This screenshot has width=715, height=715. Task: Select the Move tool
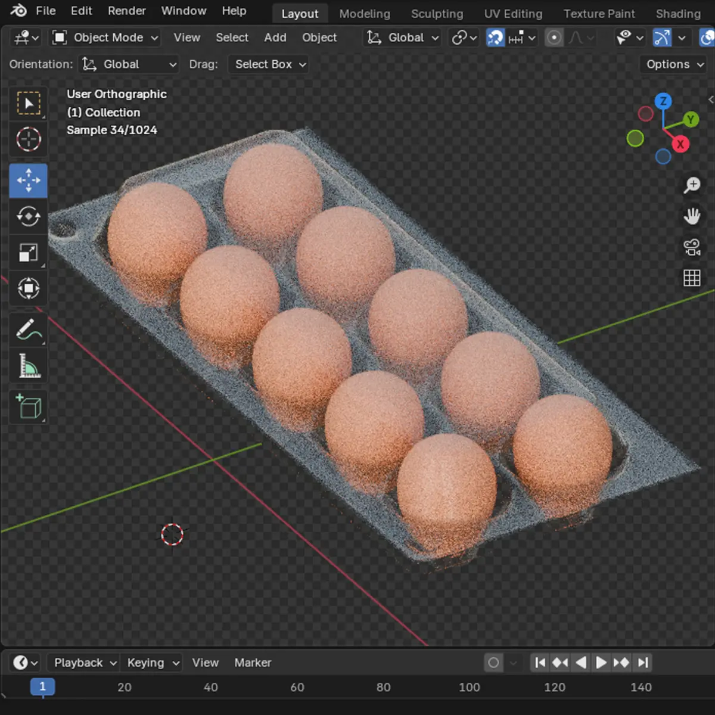(x=29, y=181)
